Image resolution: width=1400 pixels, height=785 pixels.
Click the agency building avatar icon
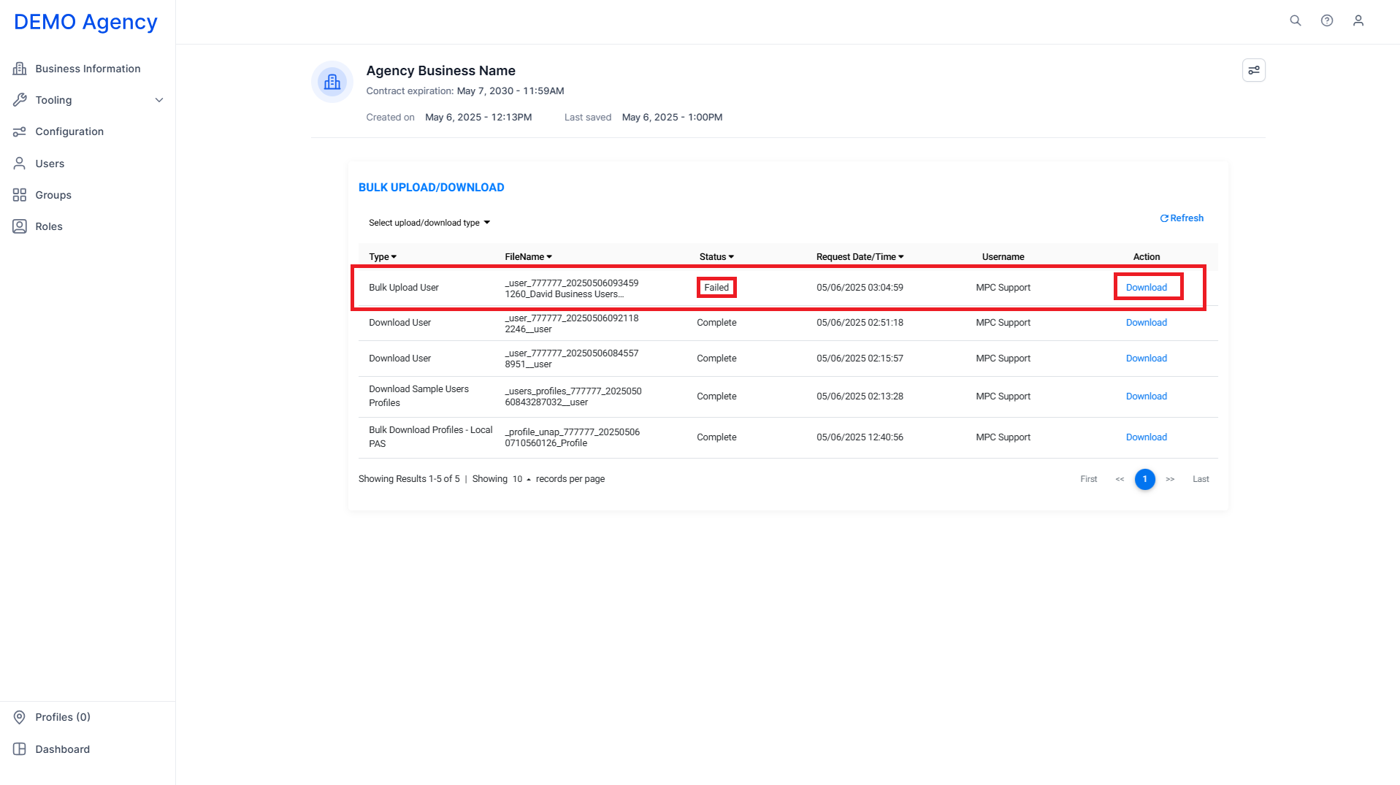(x=332, y=82)
